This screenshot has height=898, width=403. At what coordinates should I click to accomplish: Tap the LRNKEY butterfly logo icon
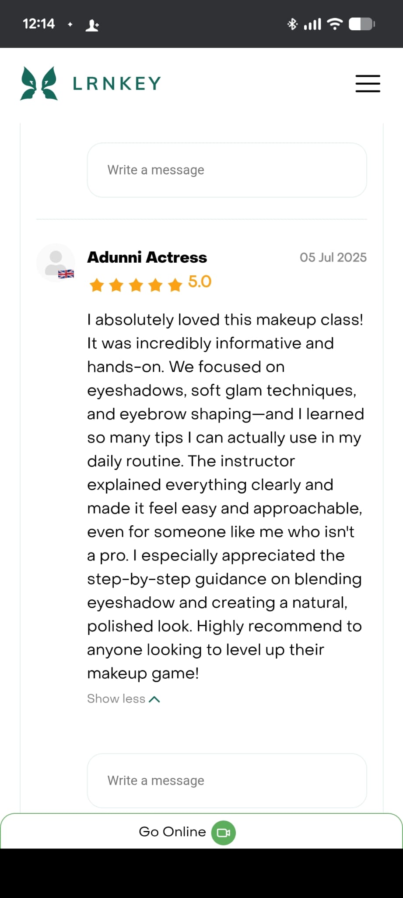(39, 83)
